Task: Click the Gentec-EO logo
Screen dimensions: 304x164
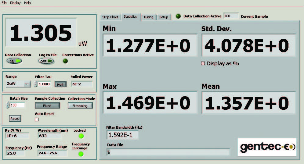Action: tap(267, 147)
